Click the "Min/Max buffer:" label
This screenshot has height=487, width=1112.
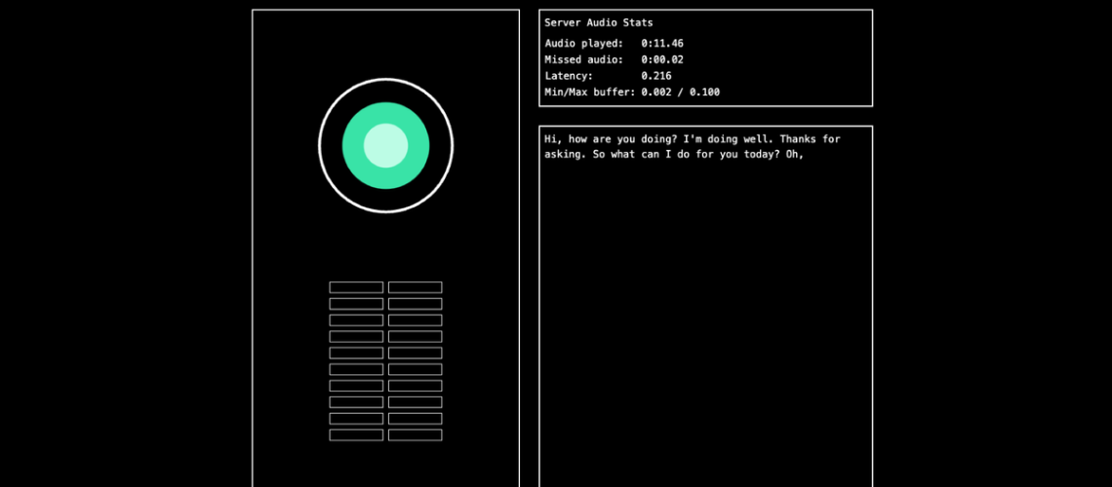pyautogui.click(x=589, y=93)
